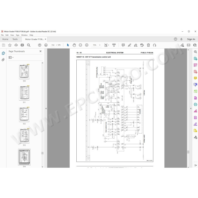The width and height of the screenshot is (198, 198).
Task: Click the upload to cloud icon
Action: coord(16,45)
